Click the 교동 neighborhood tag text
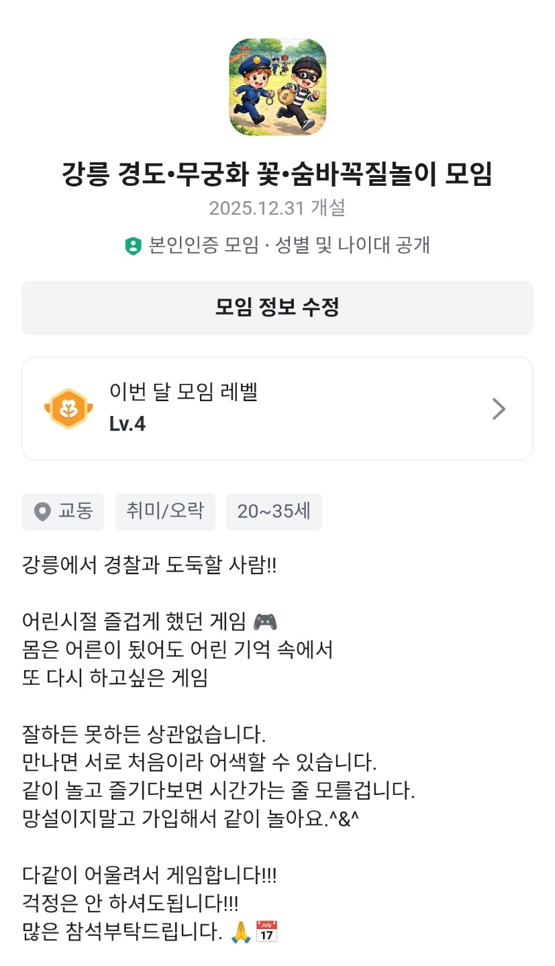555x966 pixels. click(75, 511)
